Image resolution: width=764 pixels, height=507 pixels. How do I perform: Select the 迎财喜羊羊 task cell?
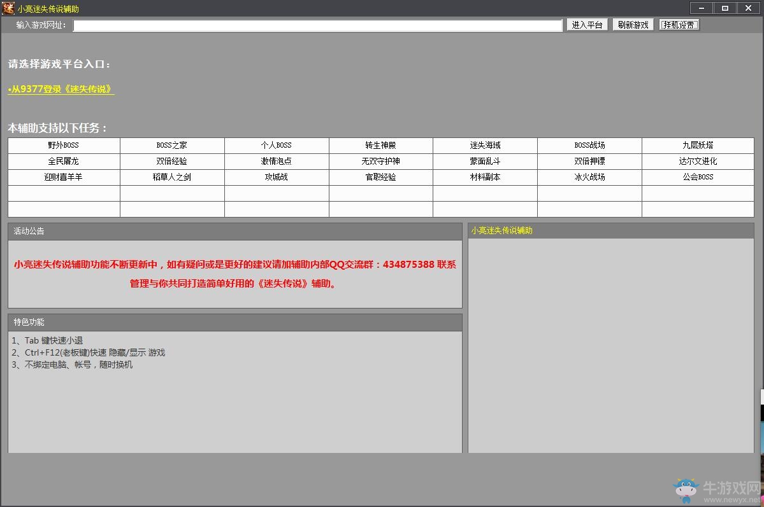pyautogui.click(x=64, y=177)
